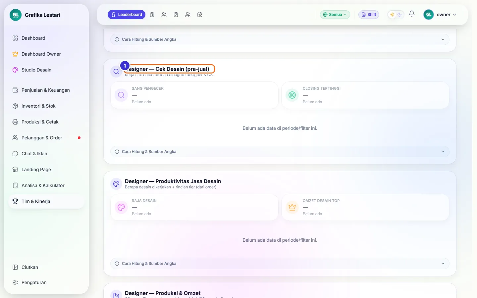The width and height of the screenshot is (477, 298).
Task: Click the Chat & Iklan bubble icon
Action: (x=15, y=154)
